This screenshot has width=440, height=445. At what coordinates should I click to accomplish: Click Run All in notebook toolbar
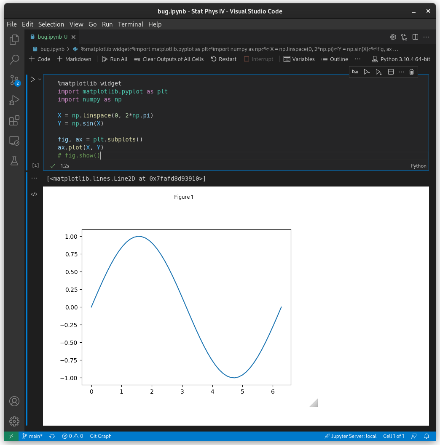click(114, 59)
